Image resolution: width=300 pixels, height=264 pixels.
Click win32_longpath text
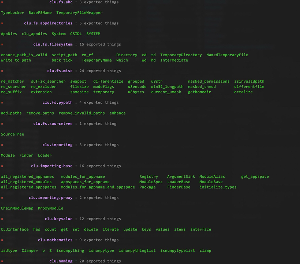[167, 87]
